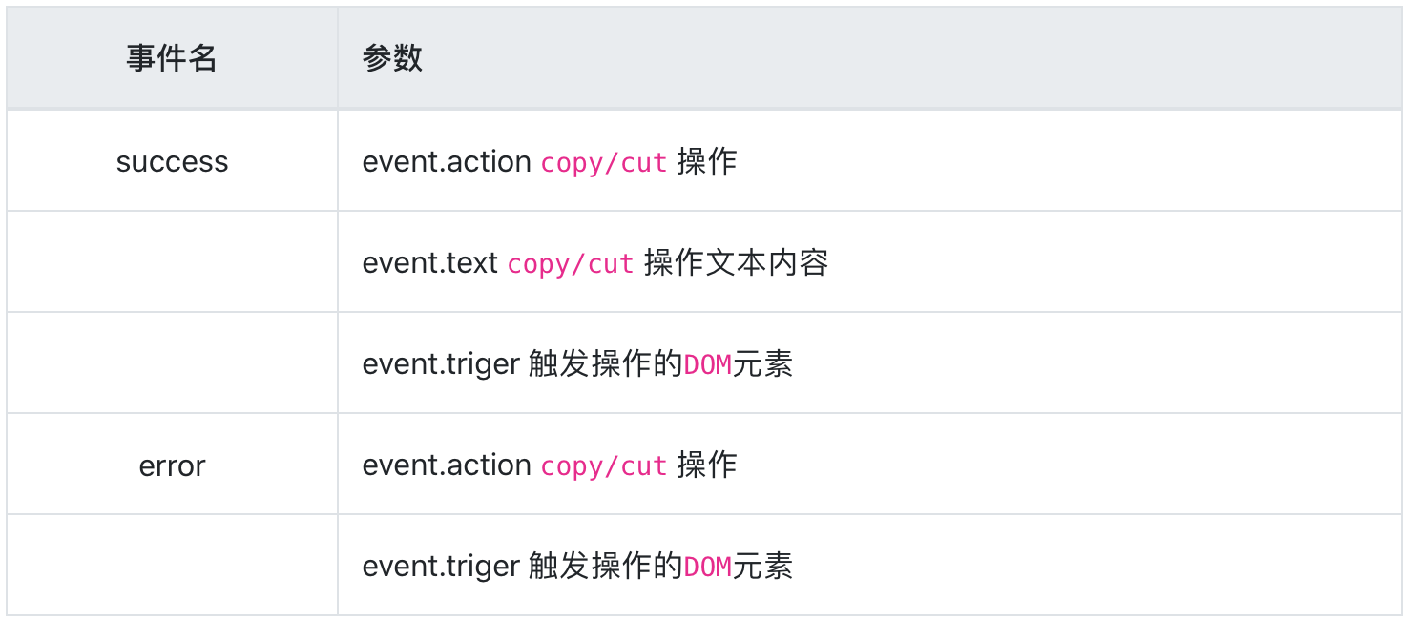Screen dimensions: 1418x620
Task: Click copy/cut code in success action row
Action: (604, 163)
